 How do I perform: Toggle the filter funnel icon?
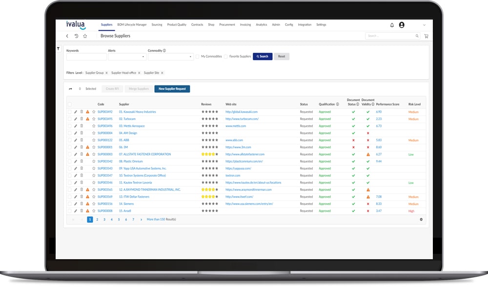[58, 48]
